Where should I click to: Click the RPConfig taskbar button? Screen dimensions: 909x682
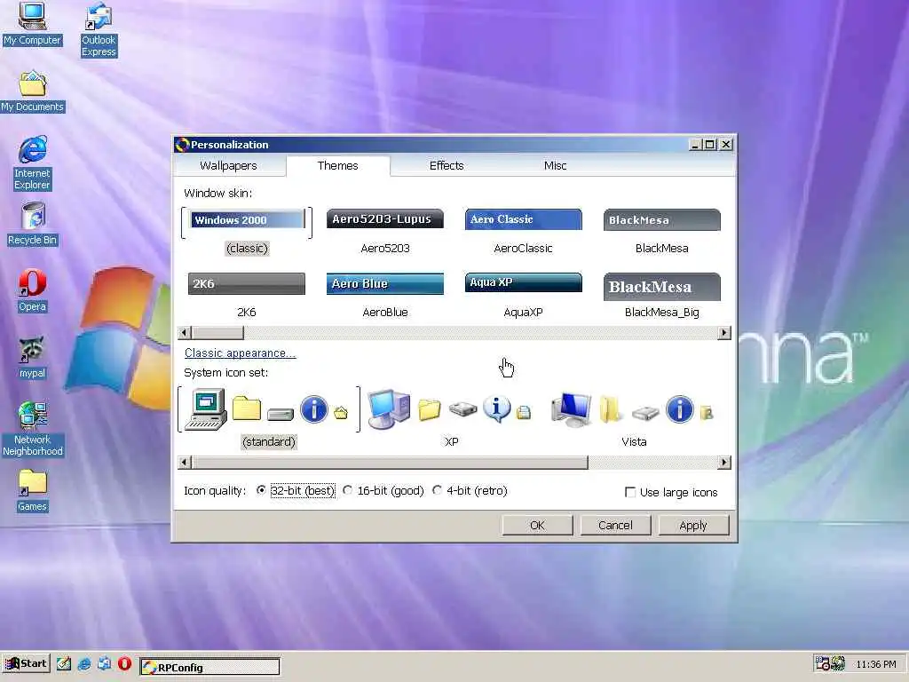click(x=209, y=667)
